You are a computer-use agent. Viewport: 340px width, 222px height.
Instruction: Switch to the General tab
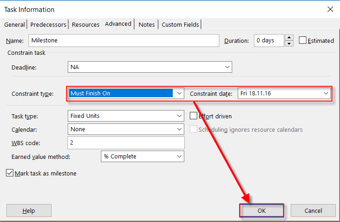click(15, 24)
